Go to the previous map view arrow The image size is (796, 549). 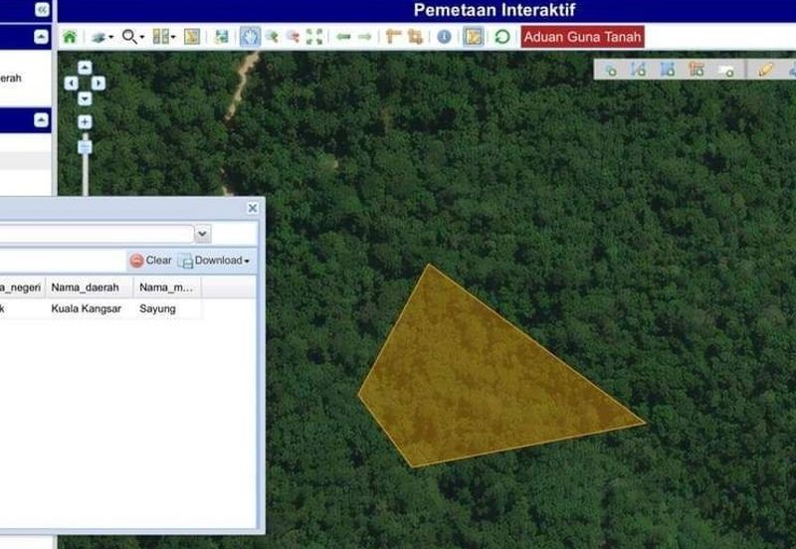click(x=343, y=37)
